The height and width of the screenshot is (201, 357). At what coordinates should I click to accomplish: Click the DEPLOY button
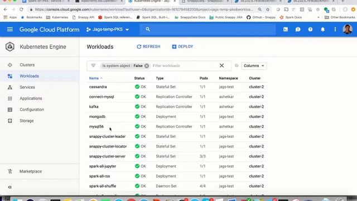(182, 46)
